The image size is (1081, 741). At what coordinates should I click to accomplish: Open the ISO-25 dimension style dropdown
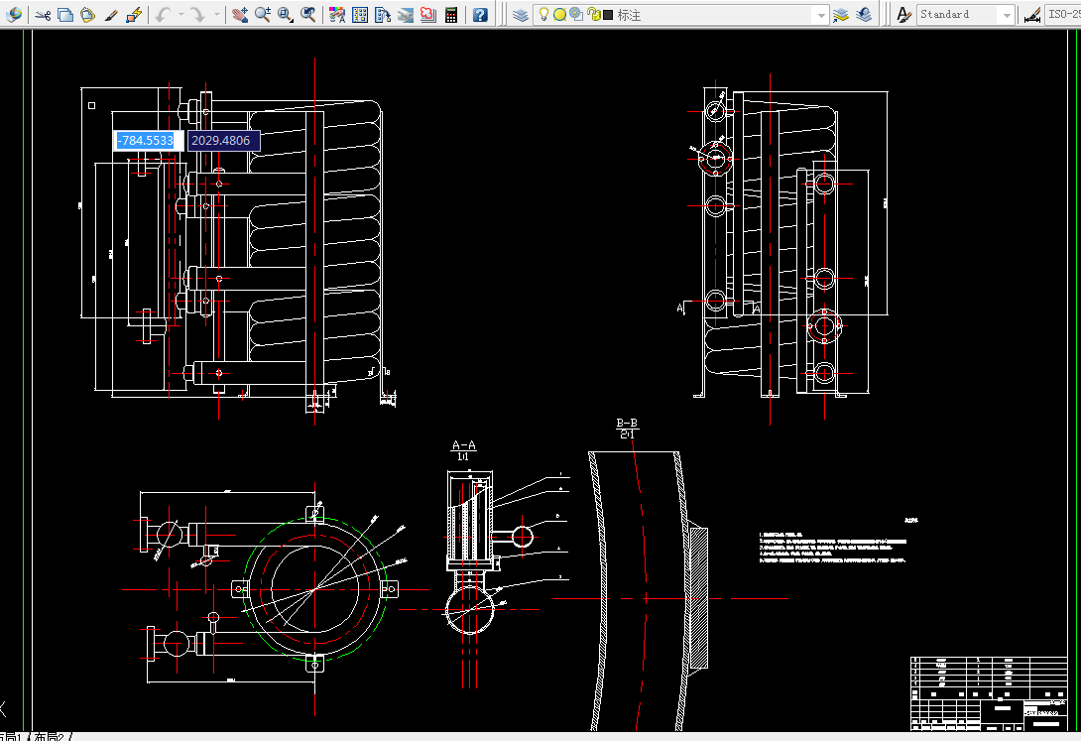1063,15
